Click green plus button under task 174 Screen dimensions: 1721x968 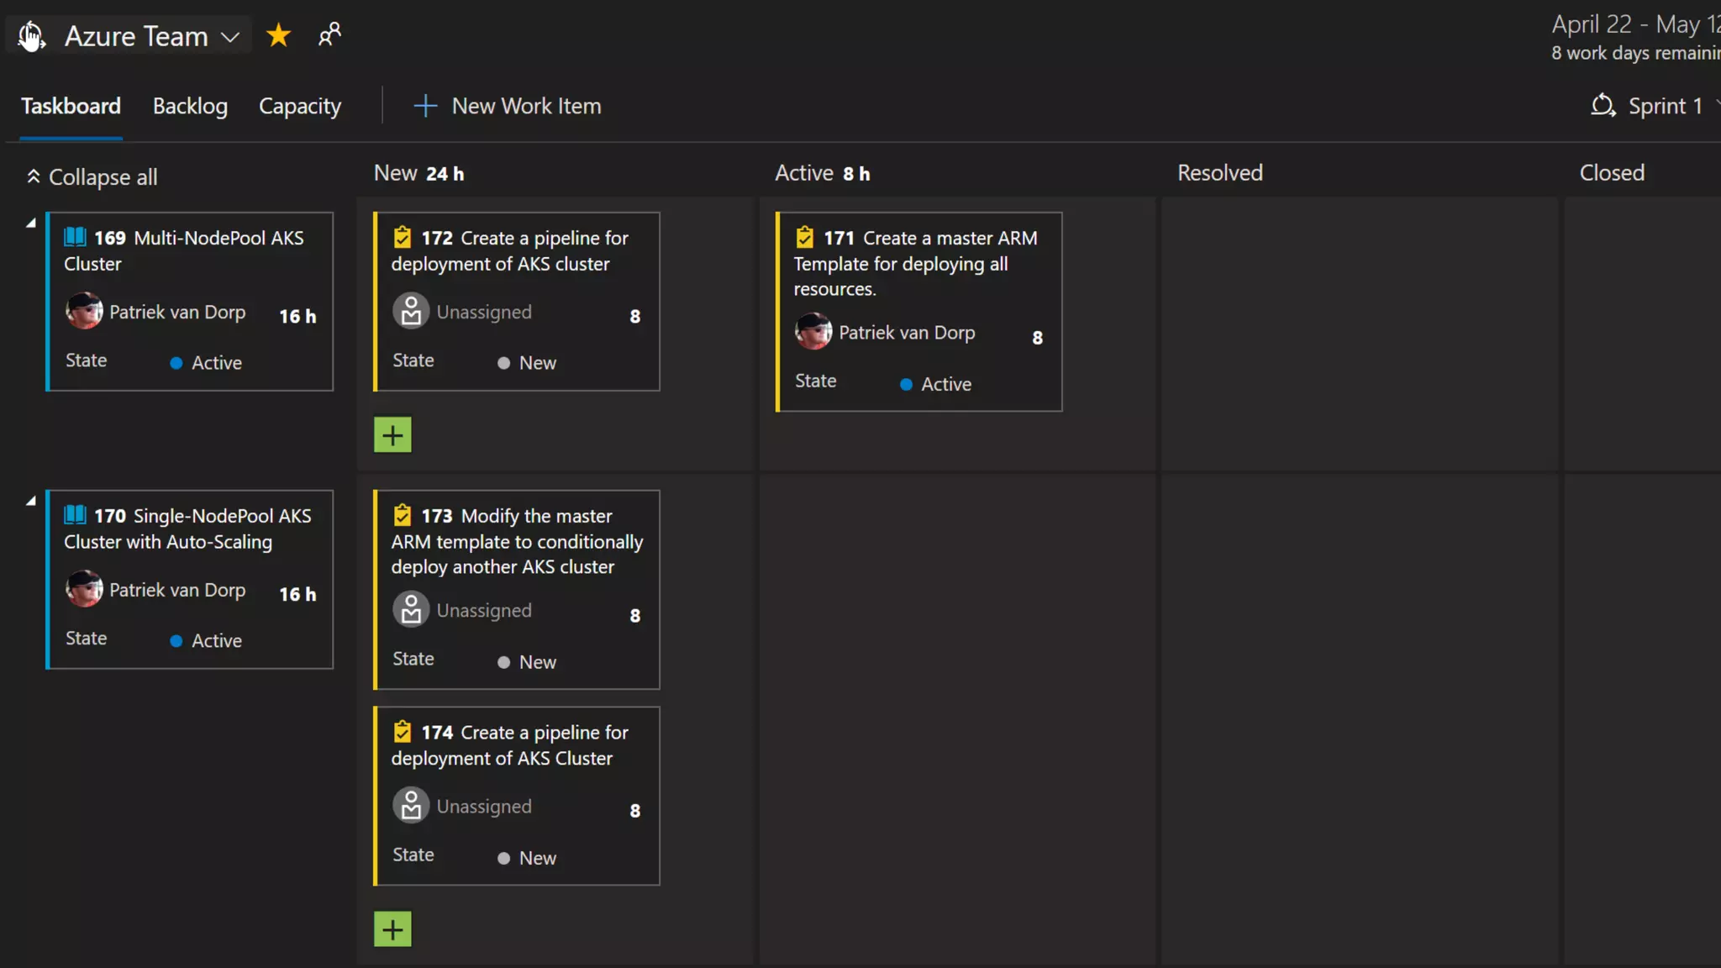pos(392,929)
